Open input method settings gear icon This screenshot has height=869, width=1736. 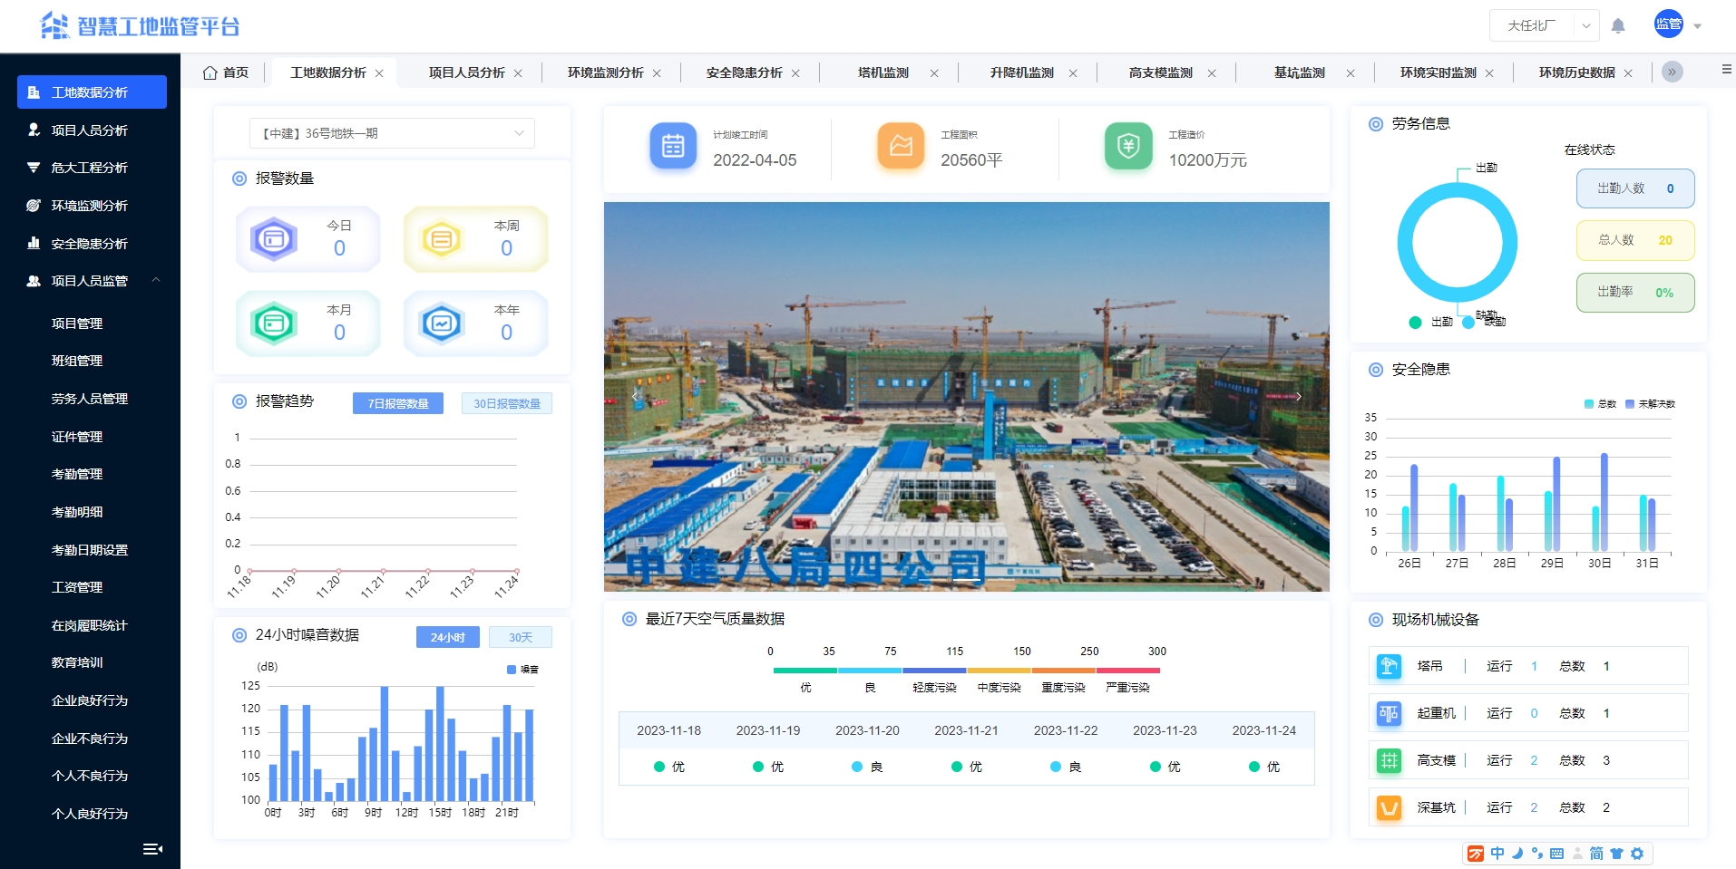(x=1637, y=854)
